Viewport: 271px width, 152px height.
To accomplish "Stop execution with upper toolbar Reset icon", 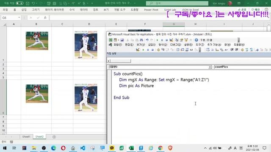I will tap(166, 40).
